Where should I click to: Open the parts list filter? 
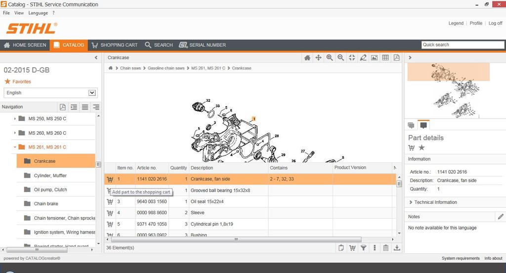[363, 248]
